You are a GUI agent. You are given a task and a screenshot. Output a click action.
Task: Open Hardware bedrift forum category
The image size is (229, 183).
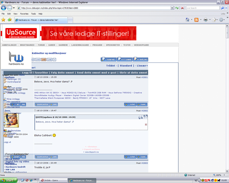[15, 167]
